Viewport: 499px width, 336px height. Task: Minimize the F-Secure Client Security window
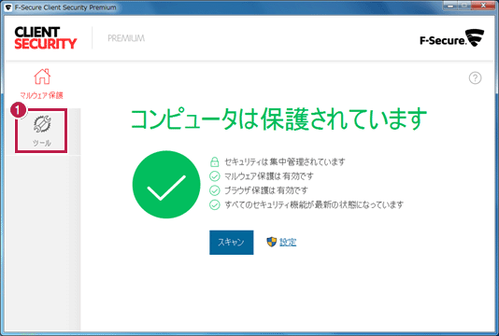pyautogui.click(x=450, y=6)
